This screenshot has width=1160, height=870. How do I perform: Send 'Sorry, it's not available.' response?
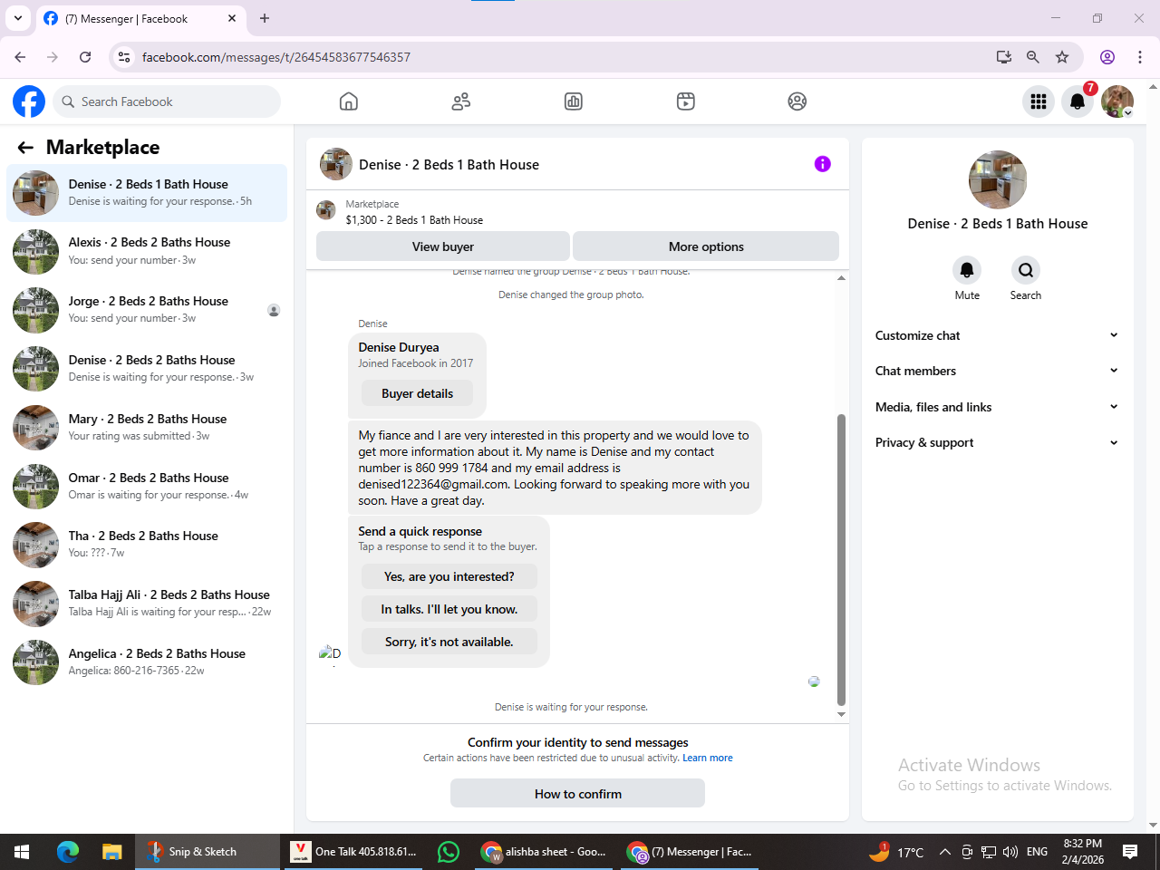pyautogui.click(x=449, y=642)
